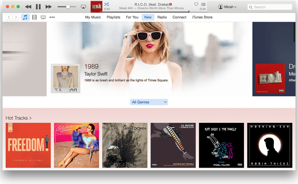Adjust the volume slider knob
The width and height of the screenshot is (298, 184).
68,7
